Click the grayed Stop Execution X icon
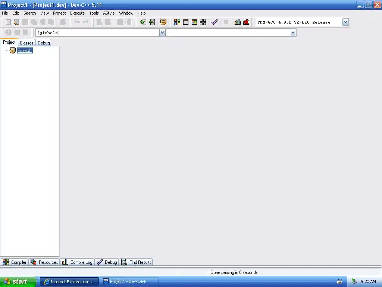 [x=226, y=22]
